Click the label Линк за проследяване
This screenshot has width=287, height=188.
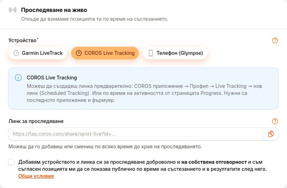[36, 121]
